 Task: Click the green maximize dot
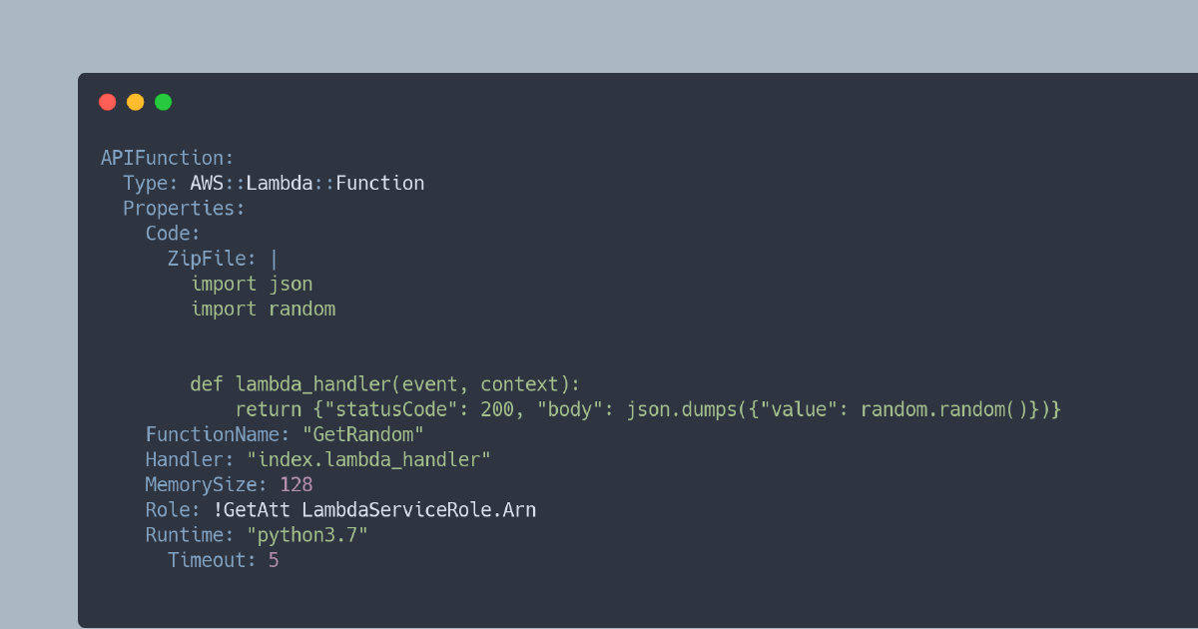pos(164,102)
